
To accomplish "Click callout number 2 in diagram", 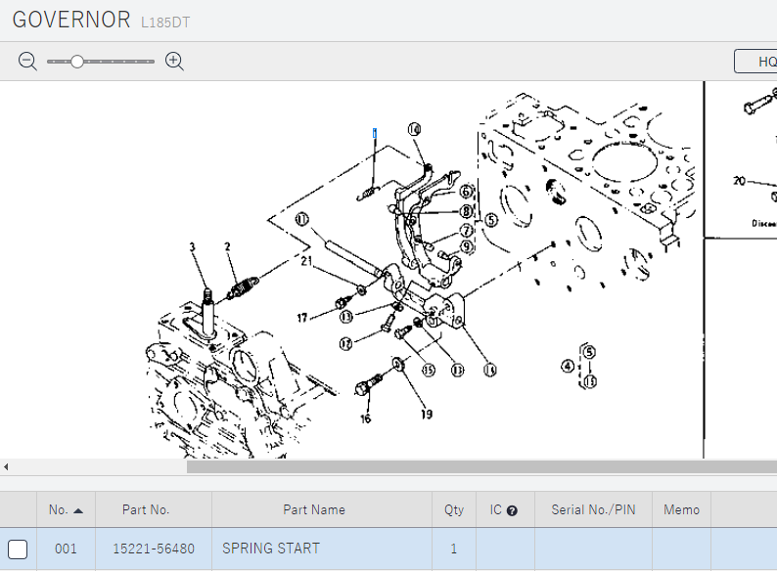I will pos(227,247).
